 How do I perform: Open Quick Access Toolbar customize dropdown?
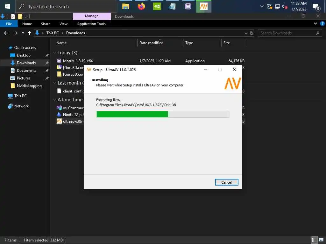[x=26, y=17]
